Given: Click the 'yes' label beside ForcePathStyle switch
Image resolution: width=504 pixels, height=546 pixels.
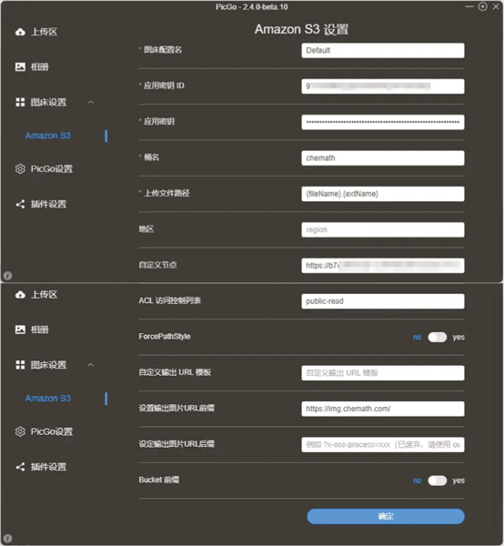Looking at the screenshot, I should tap(459, 337).
